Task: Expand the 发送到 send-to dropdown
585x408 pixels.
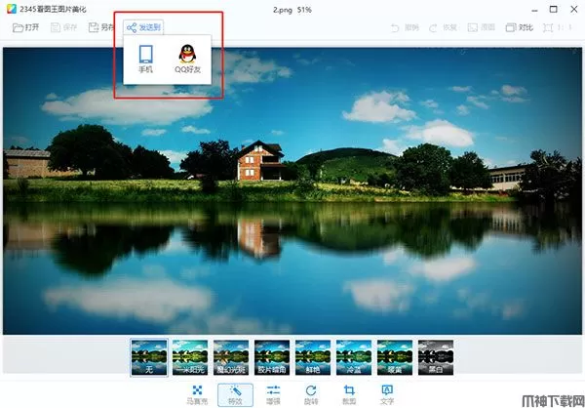Action: [146, 27]
